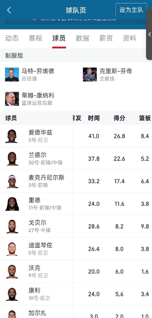Select the 数据 tab
The image size is (152, 318).
(x=82, y=38)
